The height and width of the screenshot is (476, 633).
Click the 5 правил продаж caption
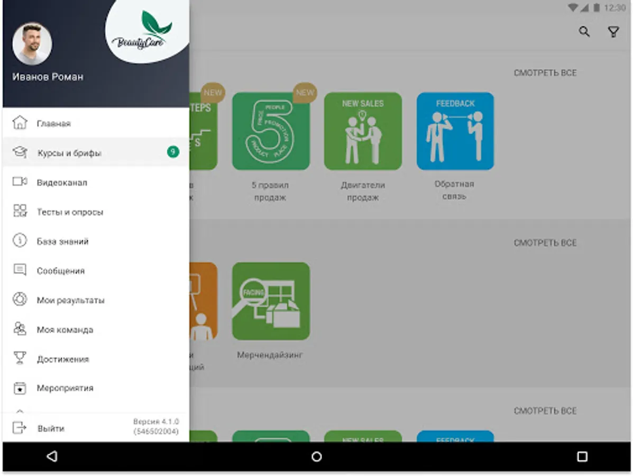coord(270,191)
